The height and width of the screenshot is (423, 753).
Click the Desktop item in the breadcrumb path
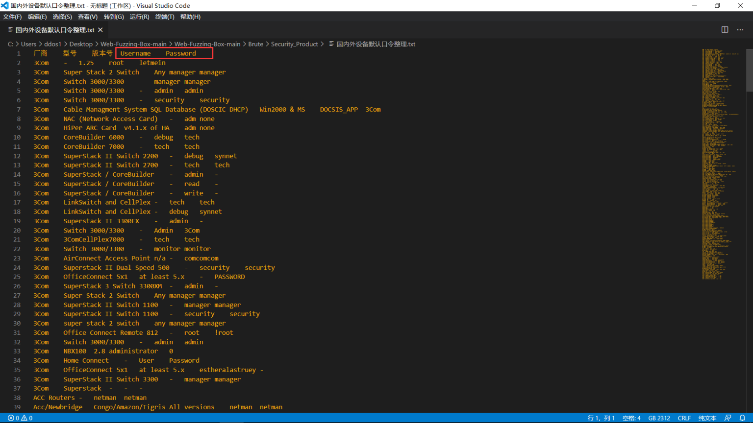(81, 44)
